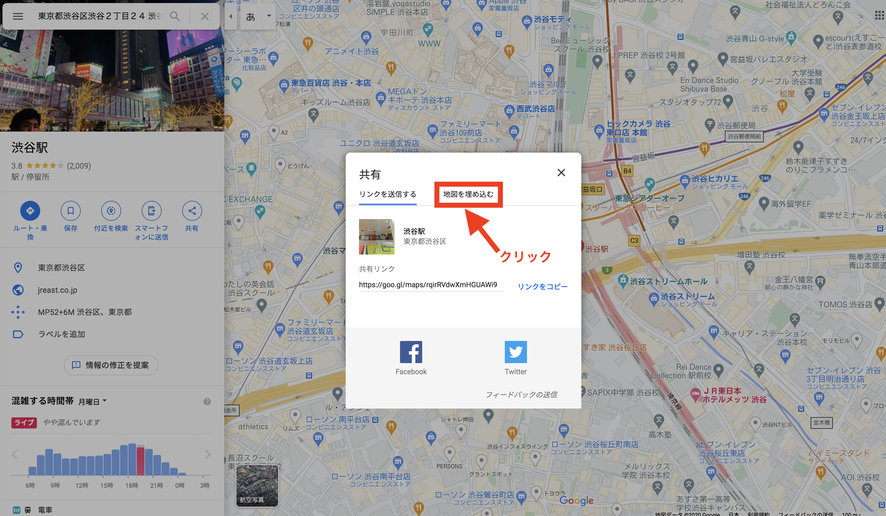
Task: Click リンクをコピー link
Action: [x=543, y=287]
